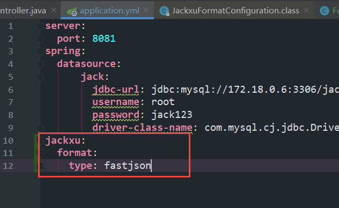Switch to the application.yml tab
339x208 pixels.
point(109,11)
